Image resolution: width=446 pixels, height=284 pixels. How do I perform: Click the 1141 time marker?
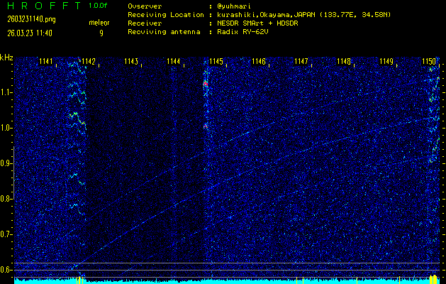pos(46,62)
